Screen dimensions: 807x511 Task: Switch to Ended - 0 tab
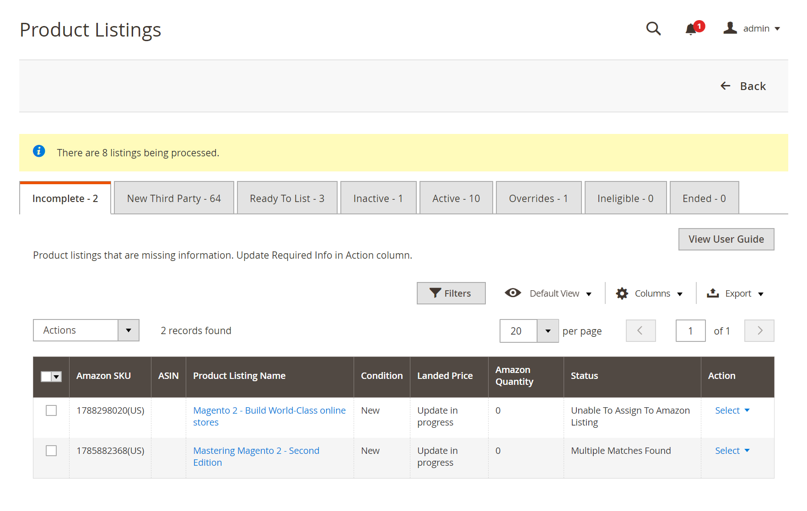704,198
